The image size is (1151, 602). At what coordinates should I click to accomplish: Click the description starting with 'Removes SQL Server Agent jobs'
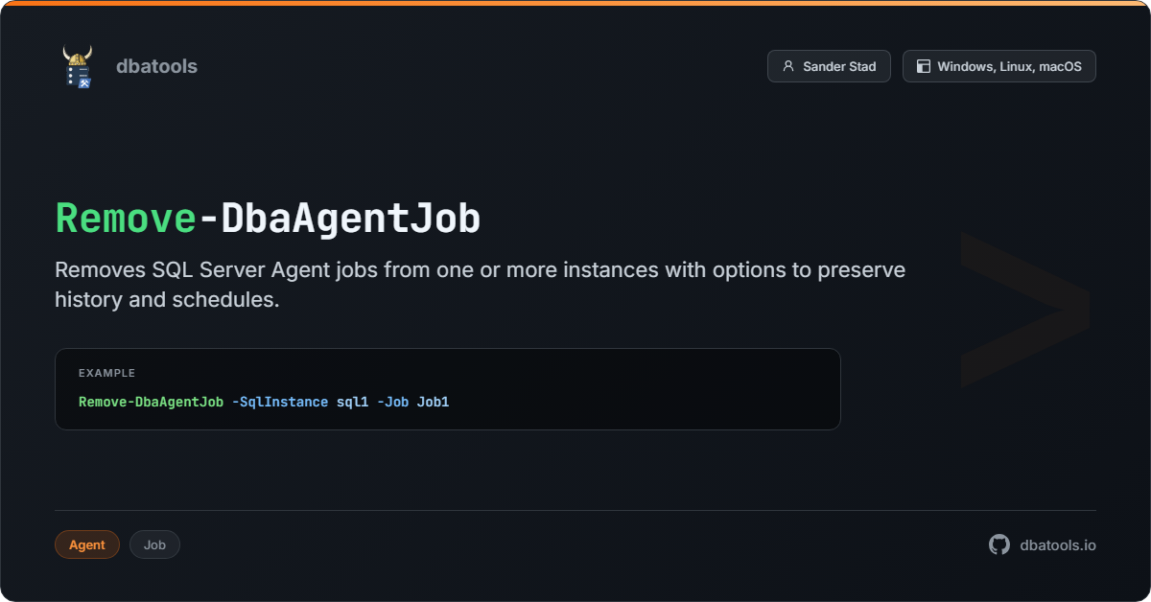(480, 284)
